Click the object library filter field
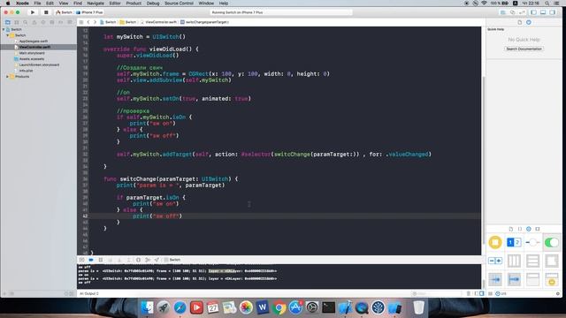The height and width of the screenshot is (318, 566). pos(526,293)
